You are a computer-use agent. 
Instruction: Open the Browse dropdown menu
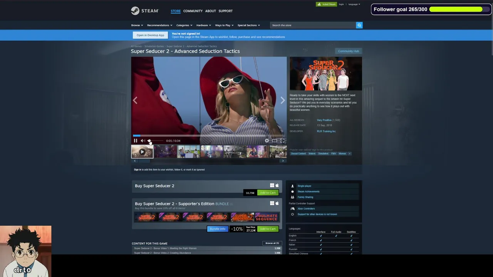(137, 25)
